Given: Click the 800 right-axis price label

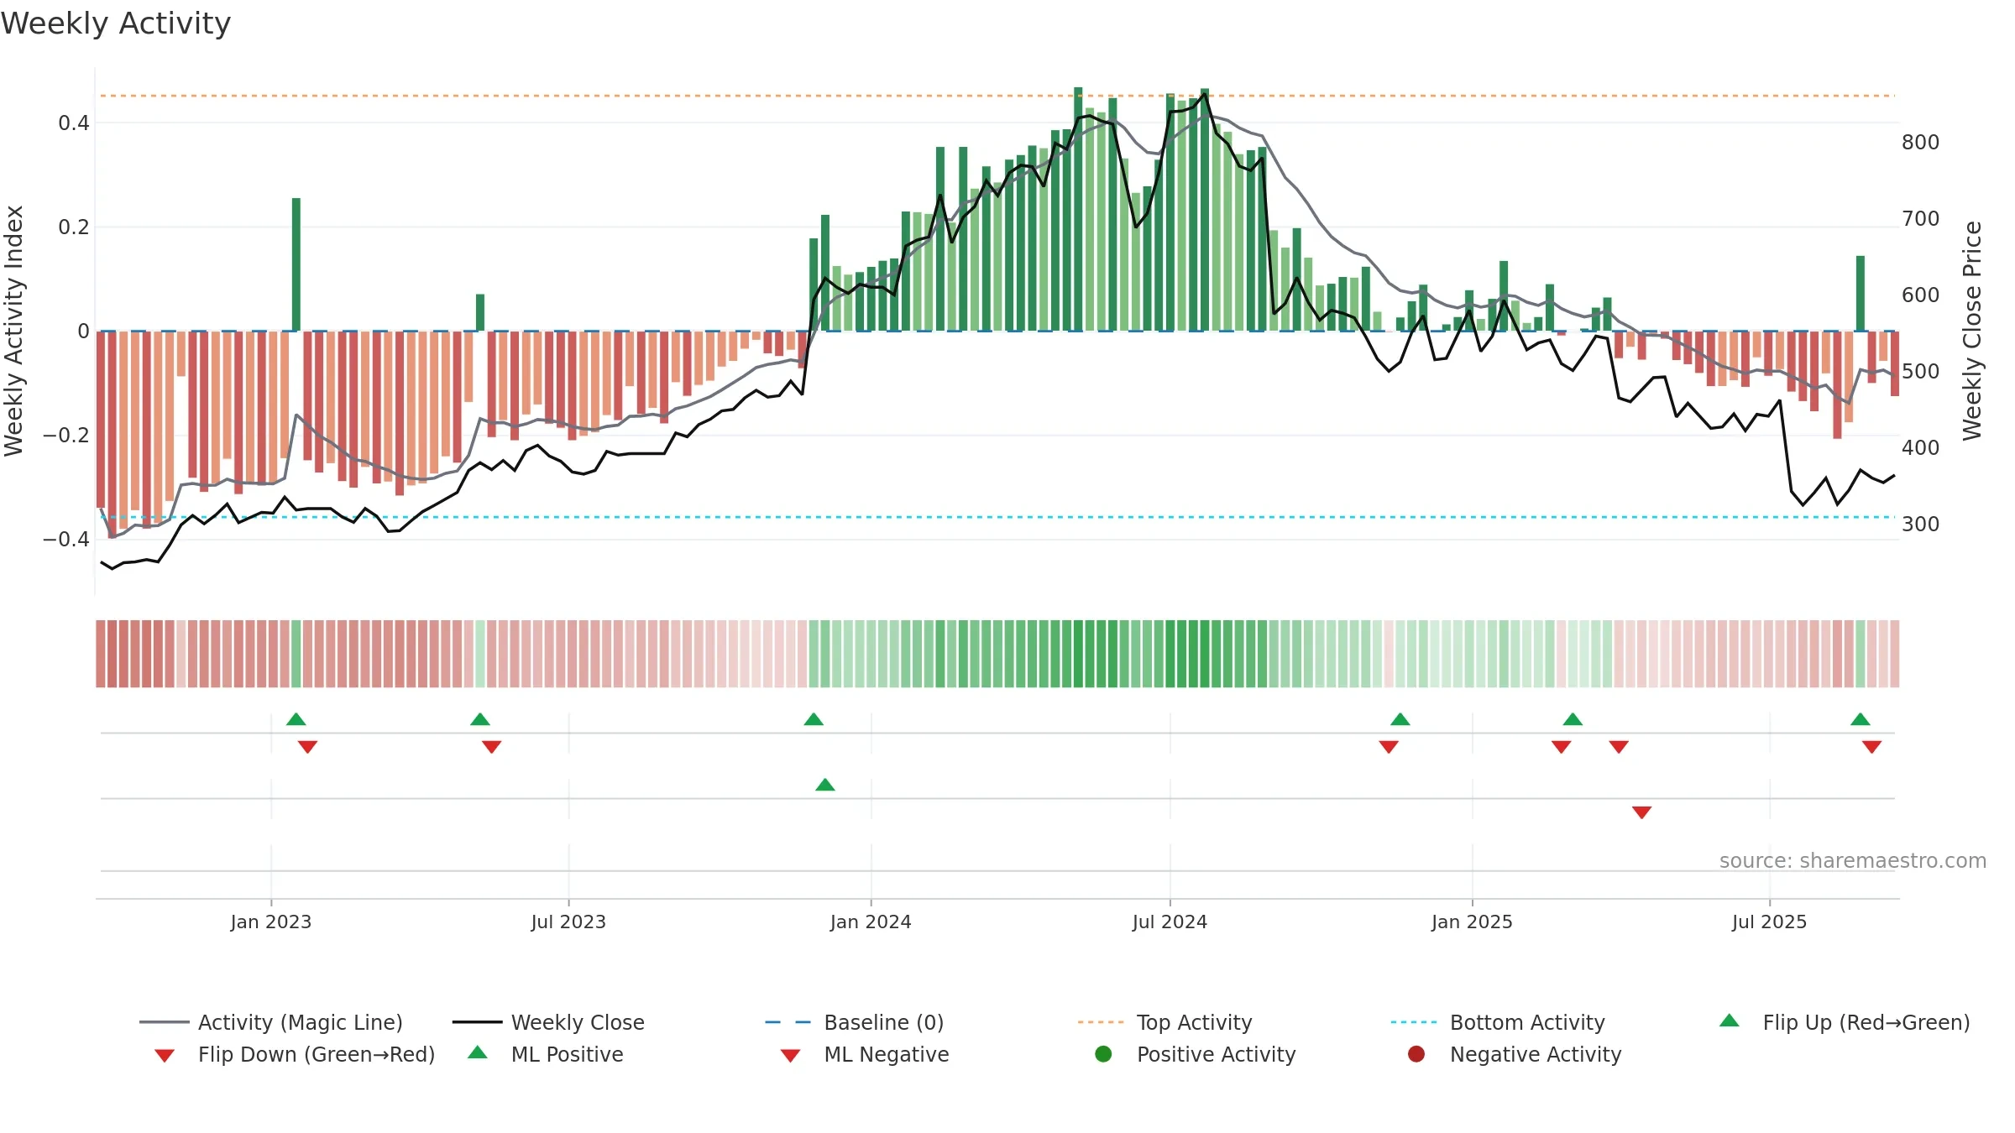Looking at the screenshot, I should pyautogui.click(x=1921, y=143).
